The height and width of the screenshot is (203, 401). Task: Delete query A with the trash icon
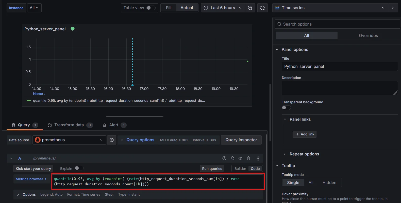248,158
